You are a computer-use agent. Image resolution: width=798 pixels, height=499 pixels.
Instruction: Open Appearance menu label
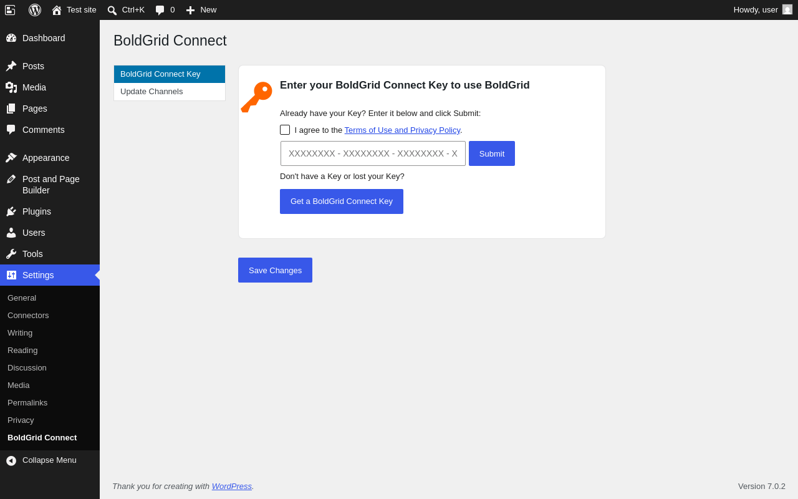[x=46, y=158]
